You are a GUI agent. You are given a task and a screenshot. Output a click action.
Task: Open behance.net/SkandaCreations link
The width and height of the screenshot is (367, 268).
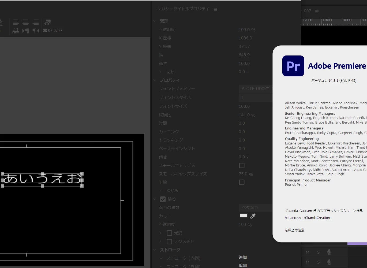308,218
